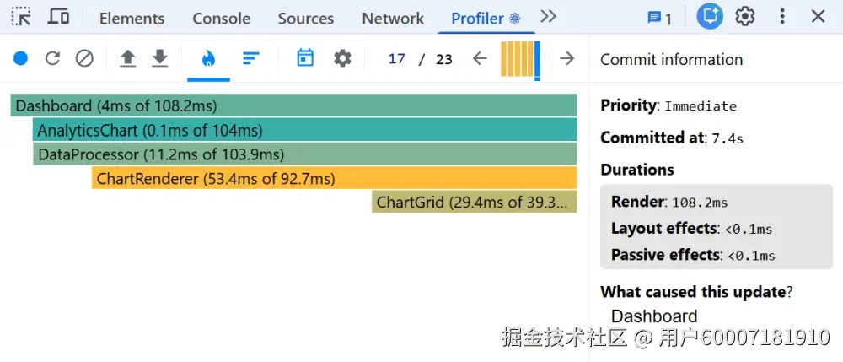Go to the next commit

tap(567, 58)
